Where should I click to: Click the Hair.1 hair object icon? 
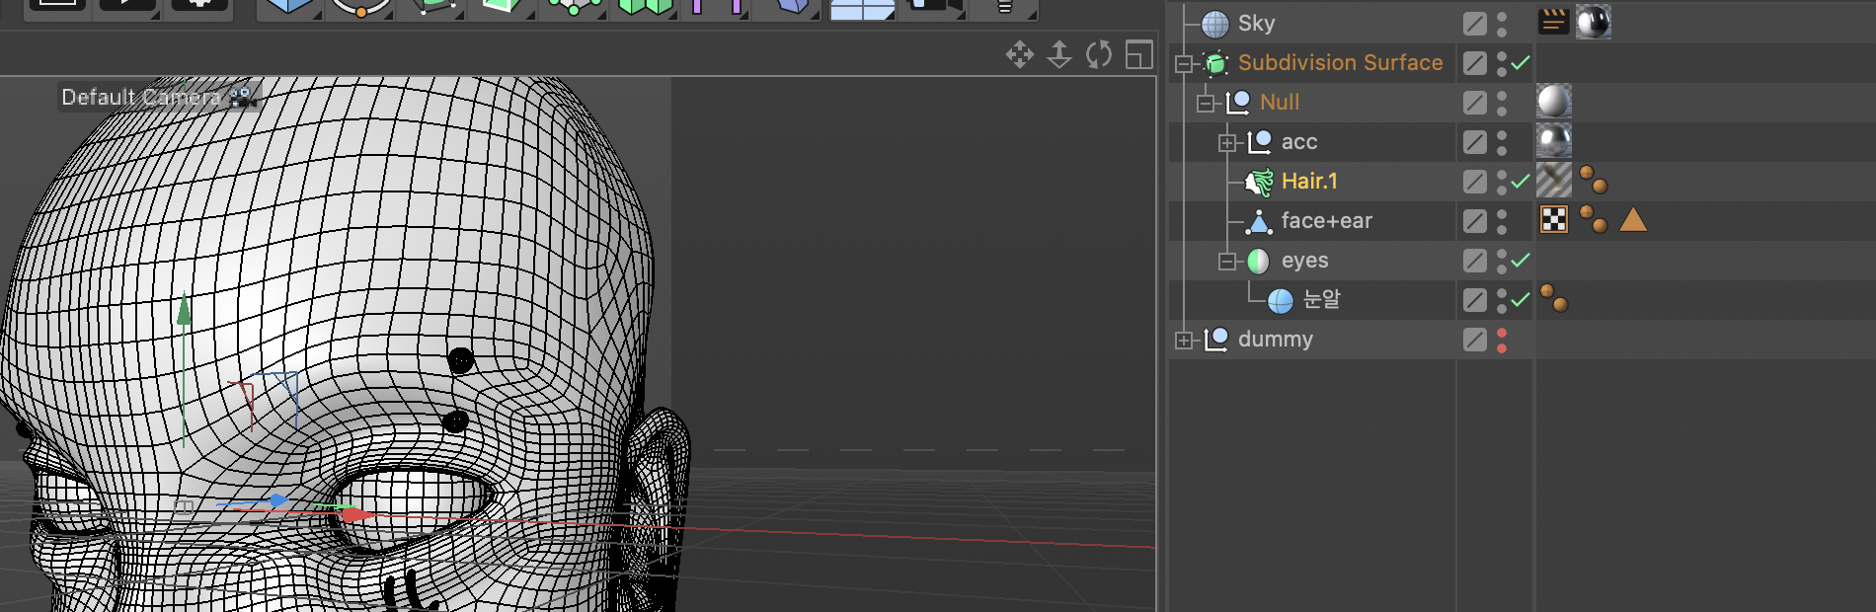1260,182
